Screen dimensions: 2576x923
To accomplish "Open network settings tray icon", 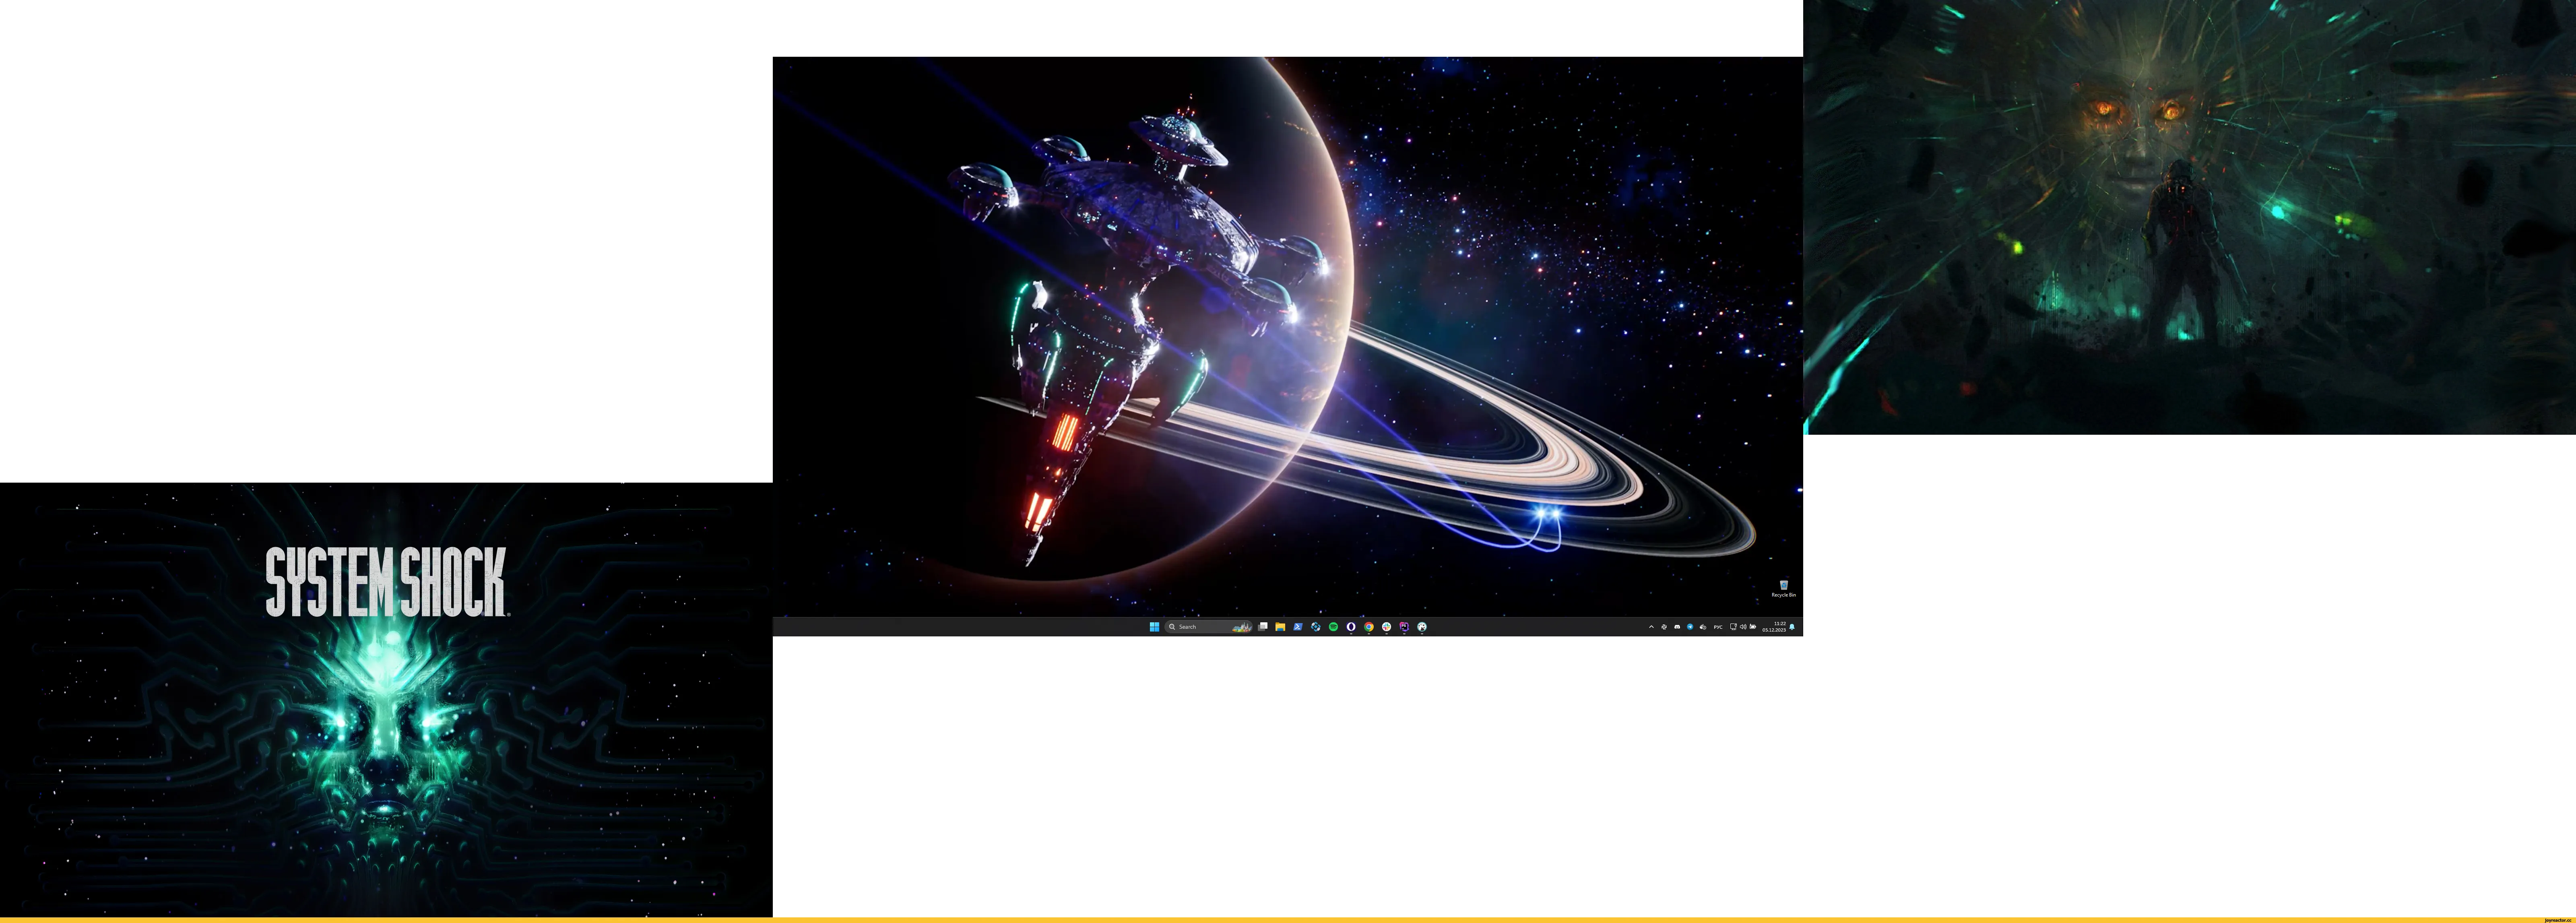I will pyautogui.click(x=1734, y=627).
